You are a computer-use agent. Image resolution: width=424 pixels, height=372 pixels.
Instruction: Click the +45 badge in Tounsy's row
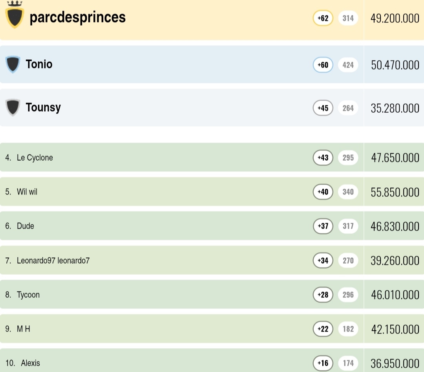pyautogui.click(x=323, y=108)
